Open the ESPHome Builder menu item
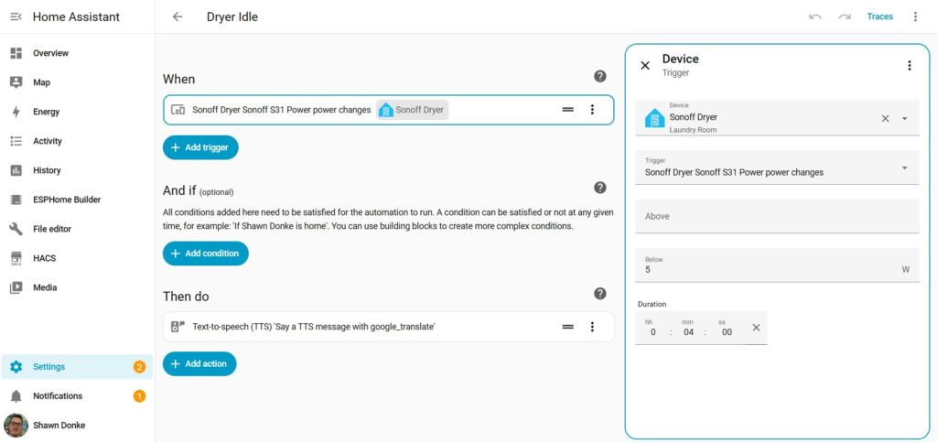This screenshot has height=443, width=937. (x=77, y=200)
